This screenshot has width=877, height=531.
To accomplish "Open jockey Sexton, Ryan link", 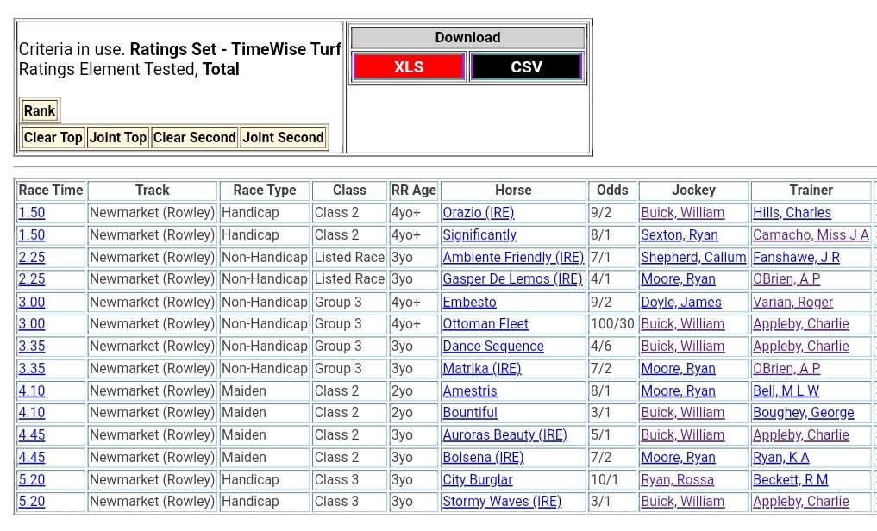I will tap(679, 235).
